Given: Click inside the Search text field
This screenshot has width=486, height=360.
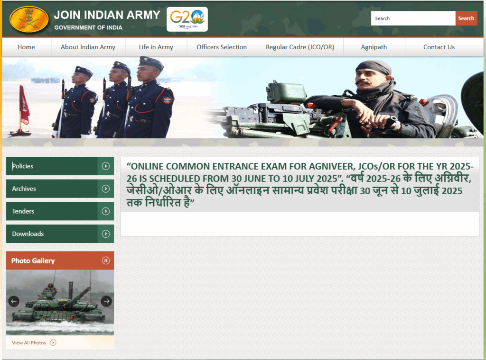Looking at the screenshot, I should click(412, 18).
